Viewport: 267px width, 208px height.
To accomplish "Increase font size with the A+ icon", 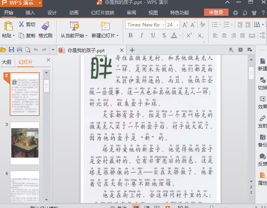I will 185,24.
